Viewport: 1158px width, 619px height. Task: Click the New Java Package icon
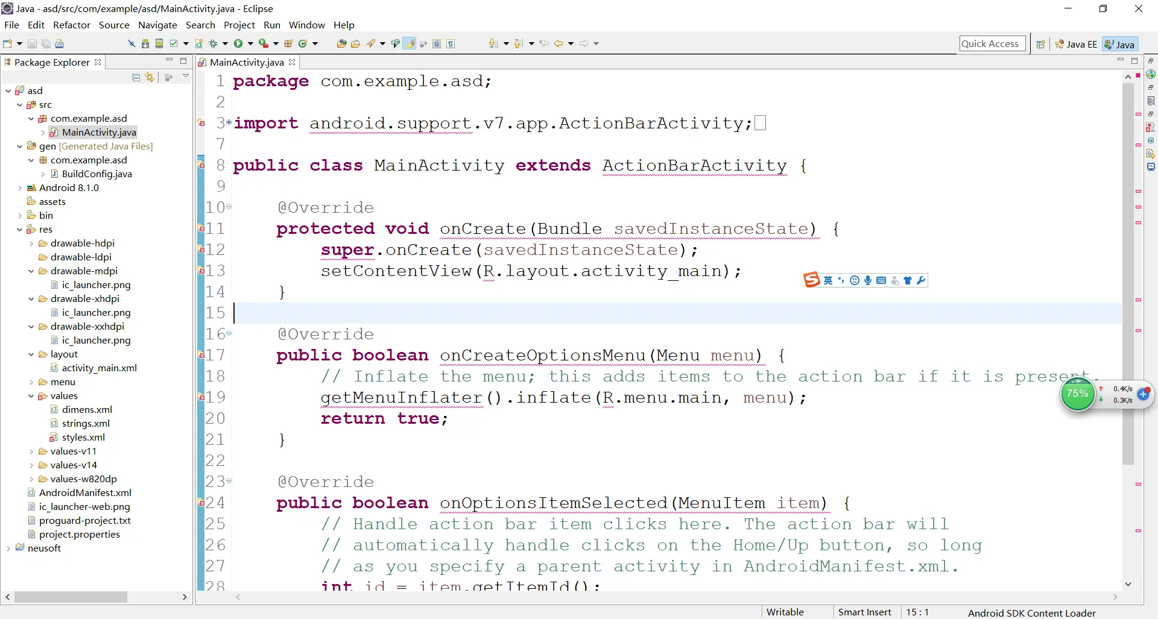click(x=288, y=43)
